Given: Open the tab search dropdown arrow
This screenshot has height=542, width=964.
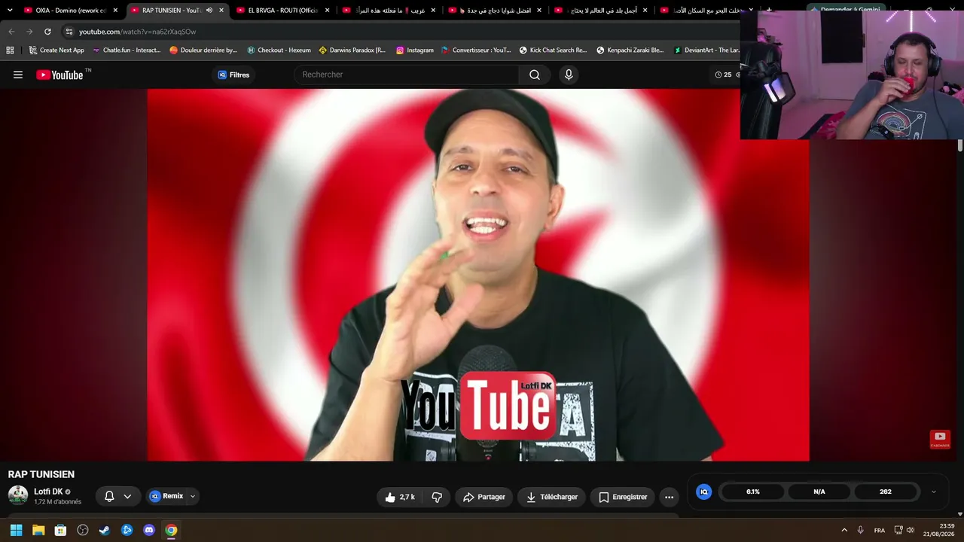Looking at the screenshot, I should [x=10, y=11].
